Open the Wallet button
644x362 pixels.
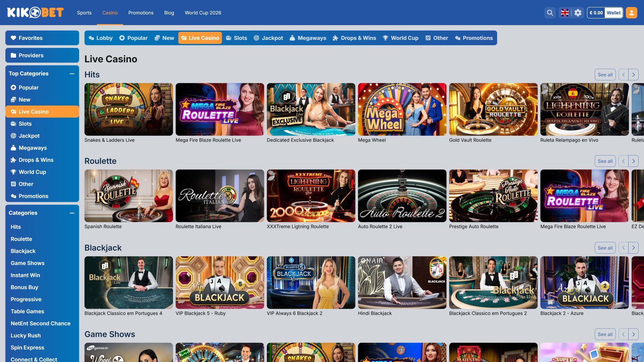click(613, 13)
